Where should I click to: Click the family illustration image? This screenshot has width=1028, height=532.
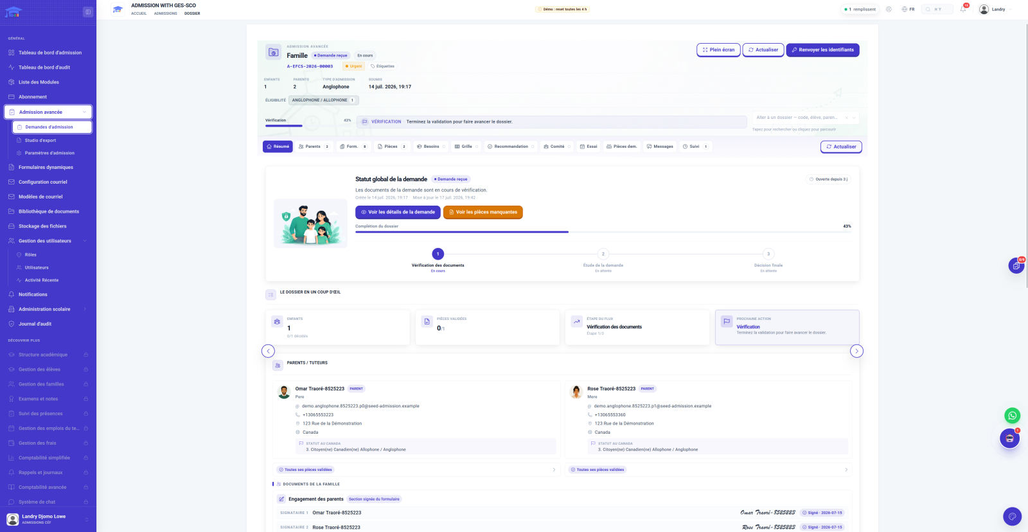pos(310,224)
